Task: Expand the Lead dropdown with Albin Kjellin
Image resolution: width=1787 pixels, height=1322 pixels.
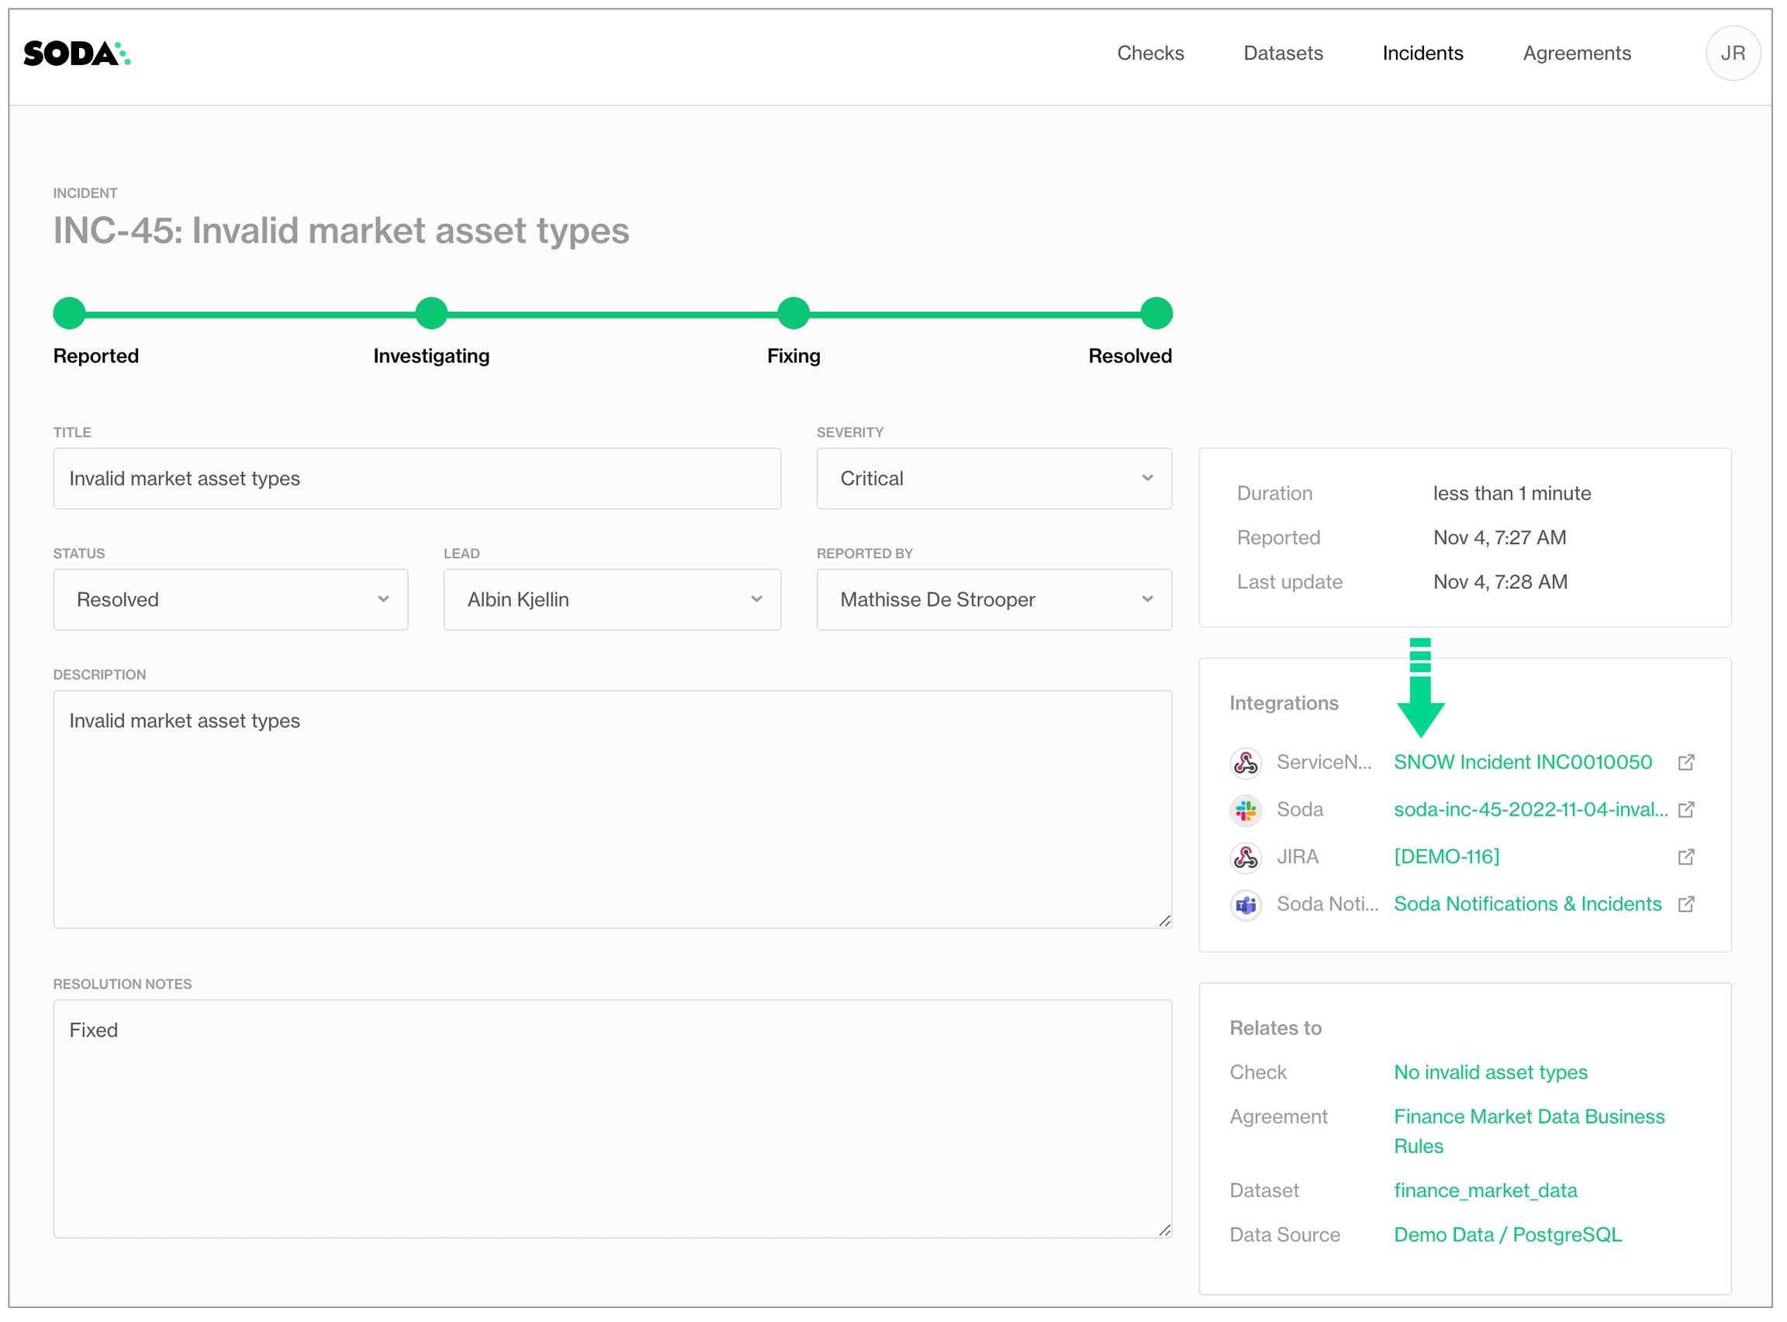Action: pos(612,600)
